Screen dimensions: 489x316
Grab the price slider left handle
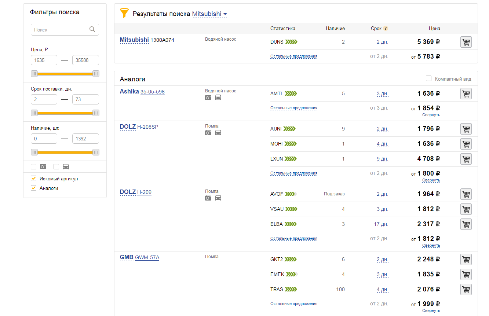34,74
